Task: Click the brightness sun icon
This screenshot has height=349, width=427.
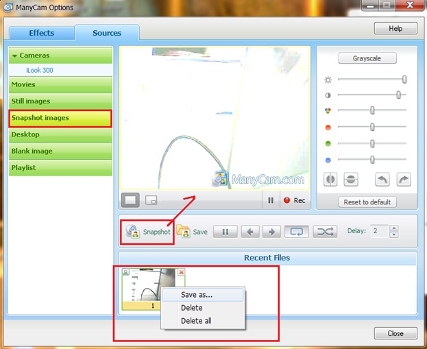Action: pyautogui.click(x=328, y=80)
